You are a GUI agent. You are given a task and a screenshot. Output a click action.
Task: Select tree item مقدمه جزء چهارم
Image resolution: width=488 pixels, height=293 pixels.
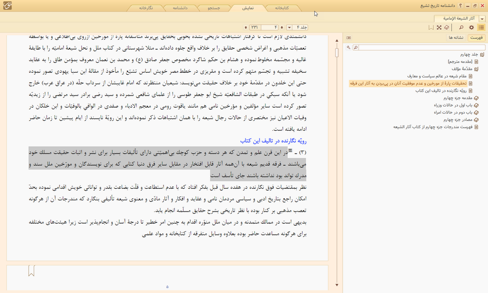pos(458,98)
